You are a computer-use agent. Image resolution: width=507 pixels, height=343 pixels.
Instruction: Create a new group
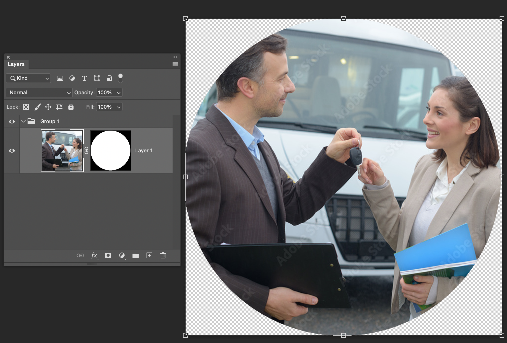[136, 255]
